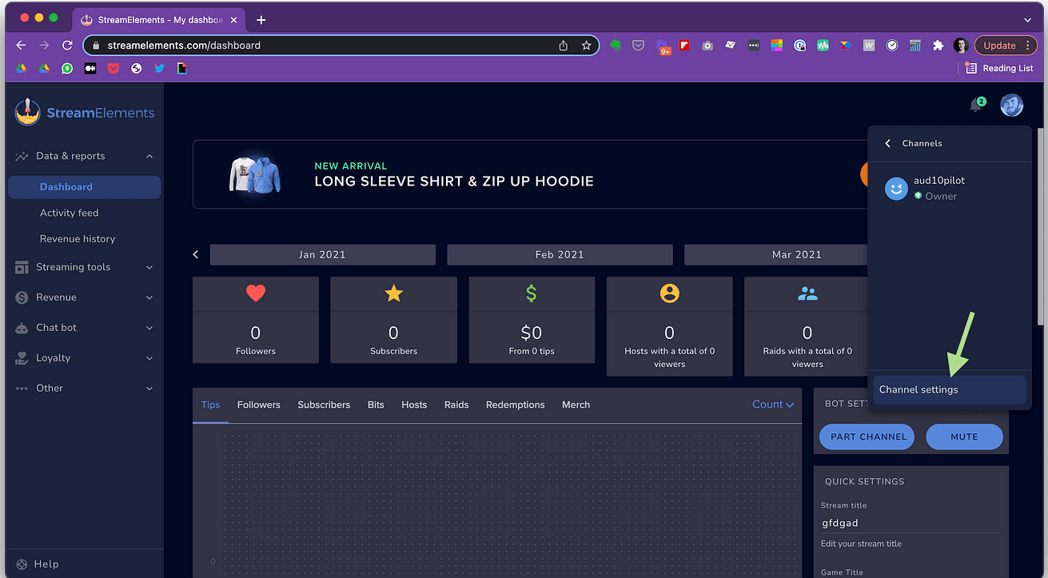
Task: Open the Pocket extension icon
Action: (x=638, y=46)
